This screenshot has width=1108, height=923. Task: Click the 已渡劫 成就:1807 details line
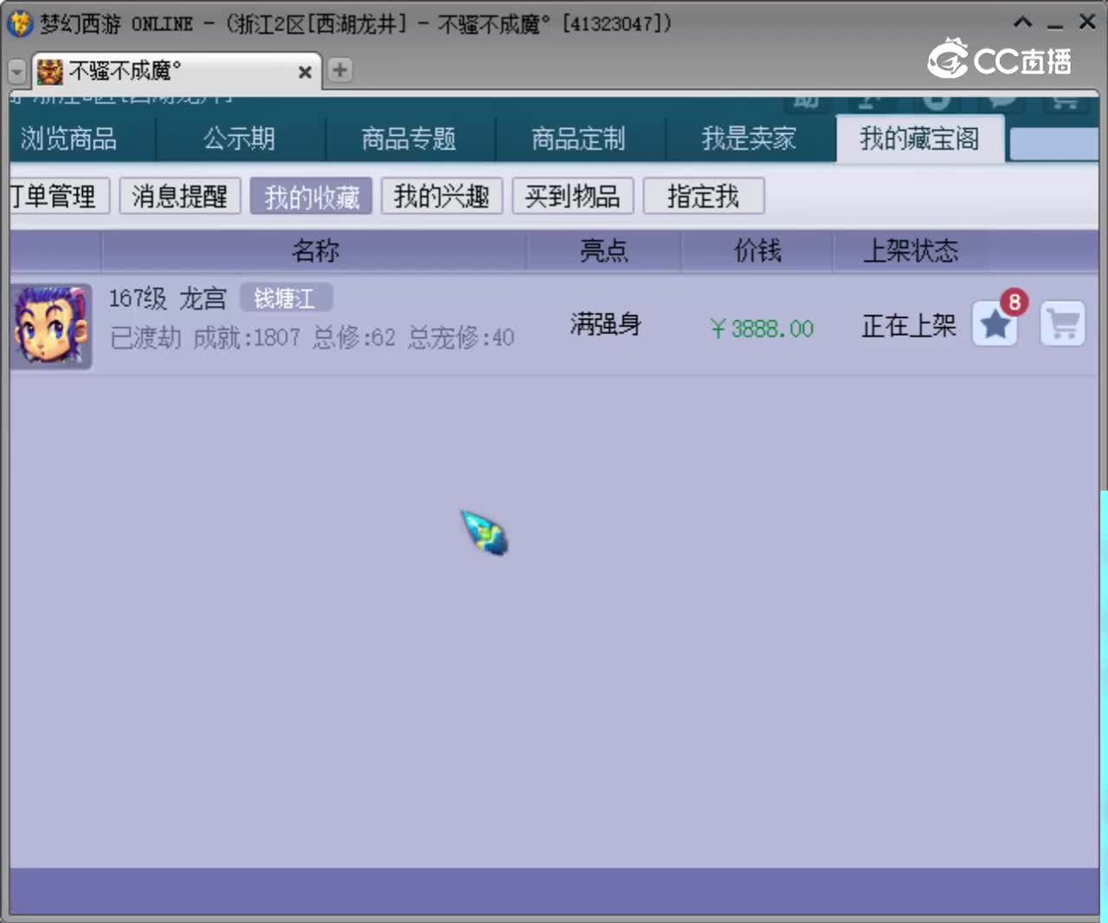[312, 337]
